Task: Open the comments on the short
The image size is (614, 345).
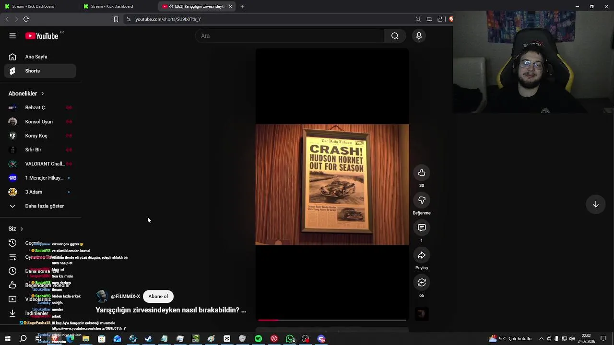Action: tap(422, 228)
